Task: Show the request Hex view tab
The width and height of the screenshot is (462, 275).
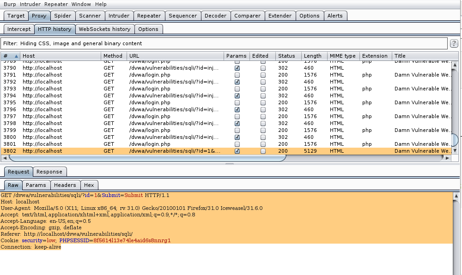Action: coord(89,185)
